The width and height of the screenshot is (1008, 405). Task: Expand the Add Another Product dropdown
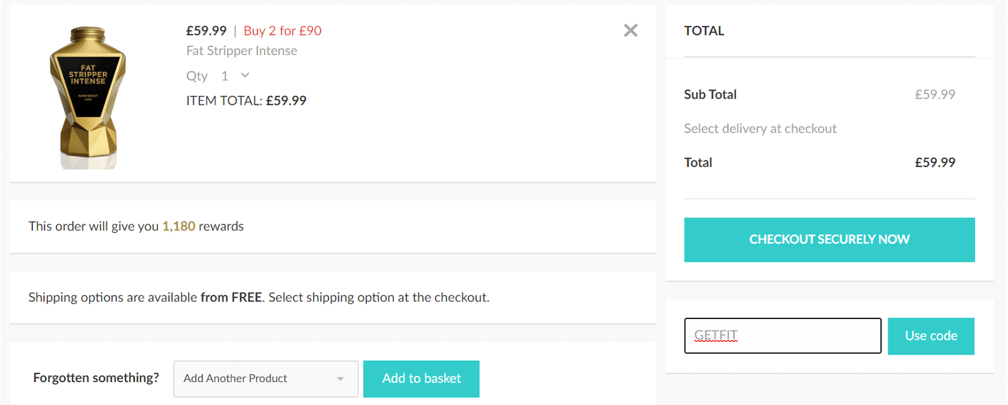pyautogui.click(x=265, y=378)
